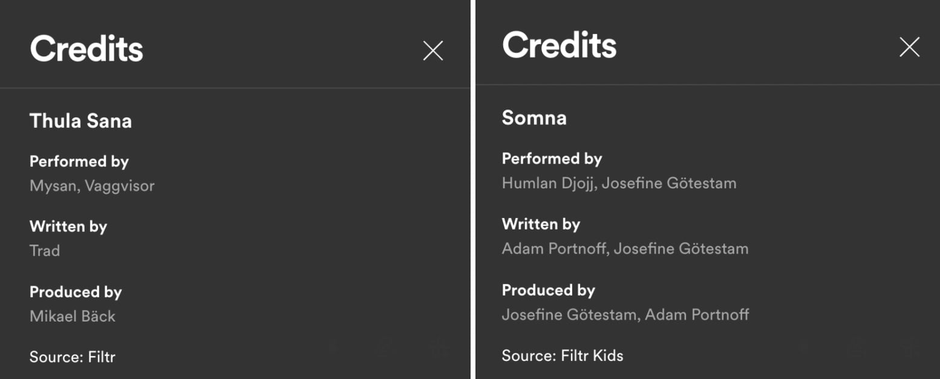Viewport: 940px width, 379px height.
Task: Click the Credits heading above Thula Sana
Action: tap(86, 48)
